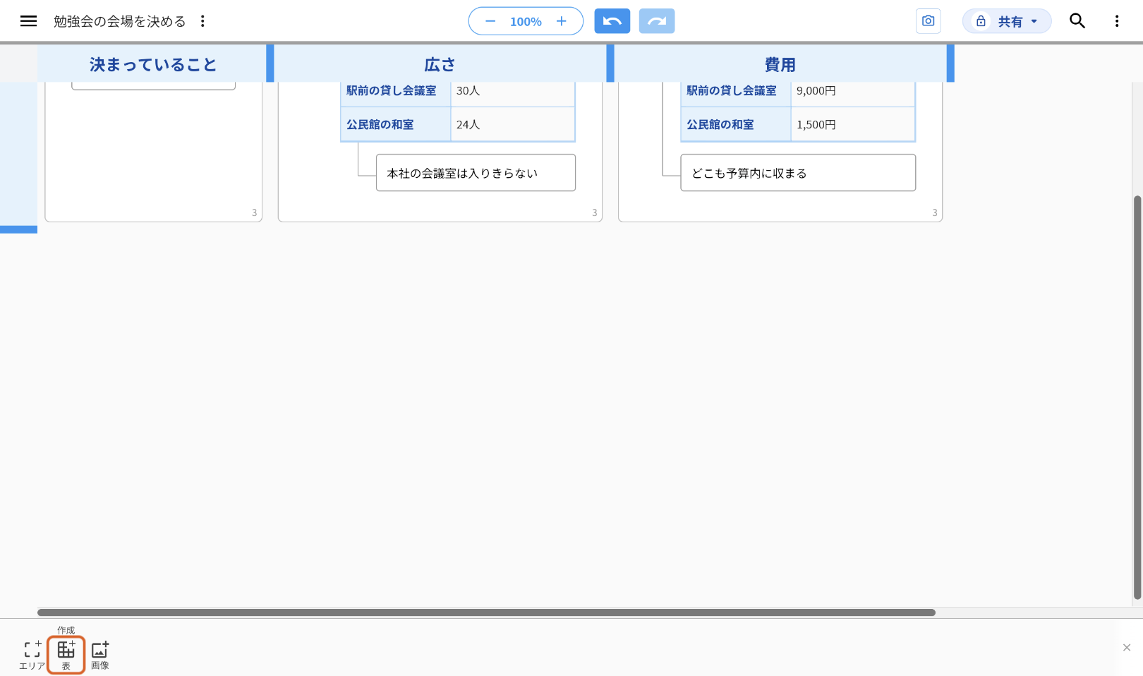
Task: Select 公民館の和室 in the 費用 table
Action: pos(736,124)
